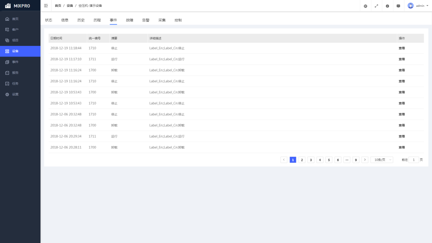
Task: Go to page 9 in pagination
Action: tap(356, 160)
